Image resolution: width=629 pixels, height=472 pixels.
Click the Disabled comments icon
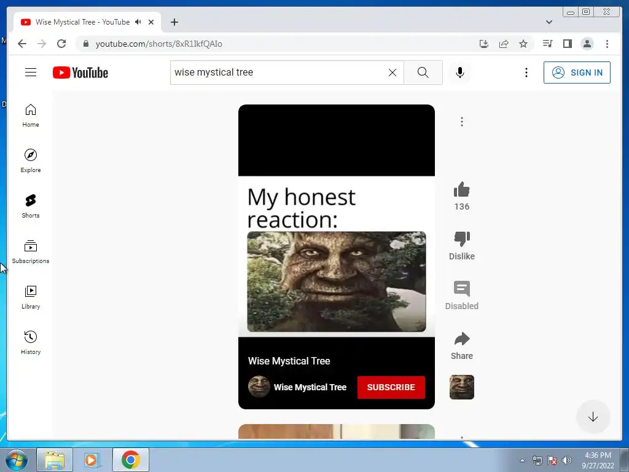[x=462, y=289]
